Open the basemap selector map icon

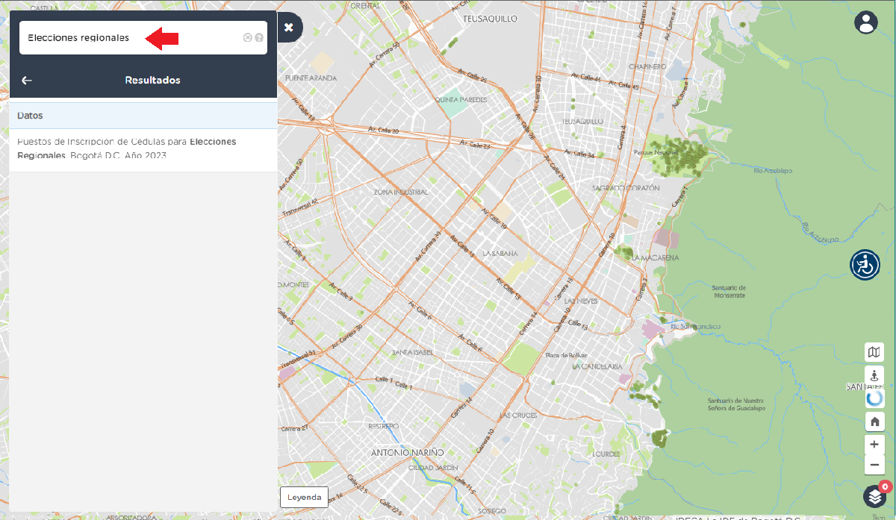pos(874,352)
